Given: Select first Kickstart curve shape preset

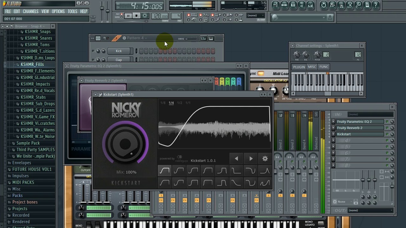Looking at the screenshot, I should (x=164, y=171).
